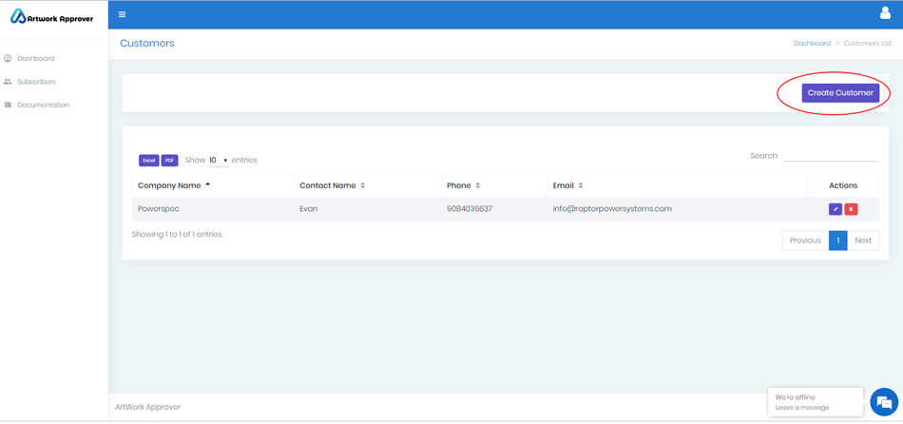Screen dimensions: 903x424
Task: Open Documentation in the sidebar
Action: (43, 105)
